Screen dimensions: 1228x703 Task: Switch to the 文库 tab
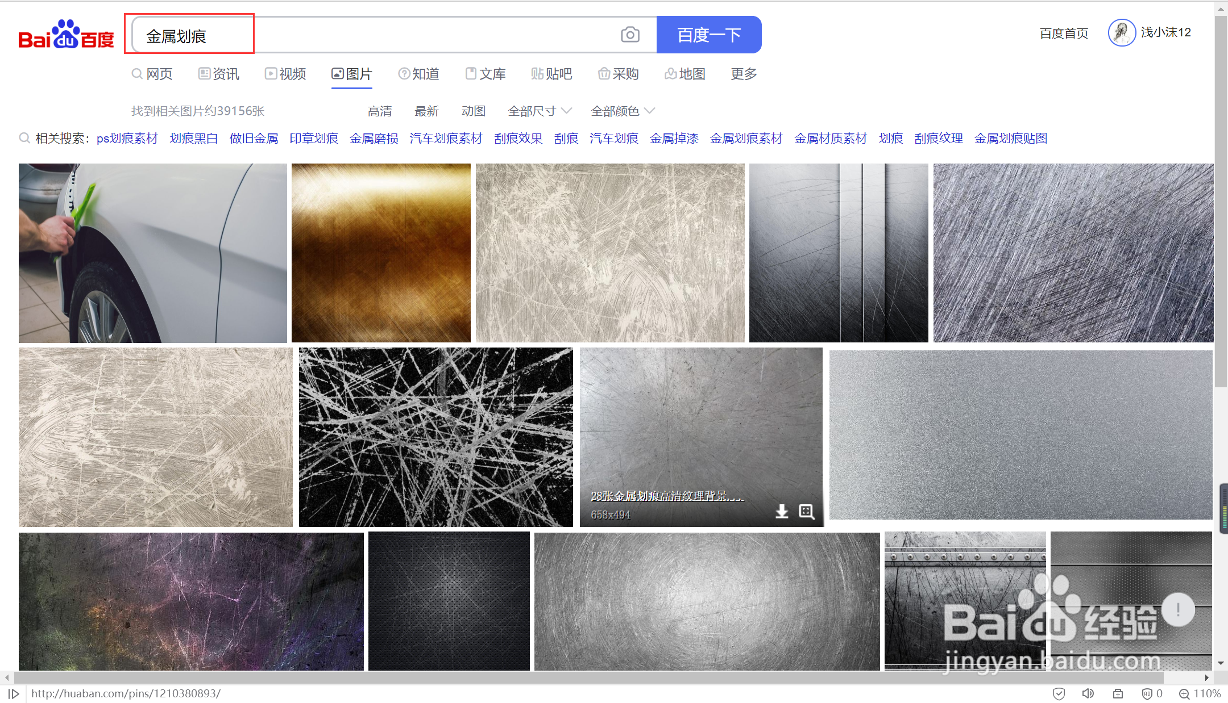tap(486, 74)
